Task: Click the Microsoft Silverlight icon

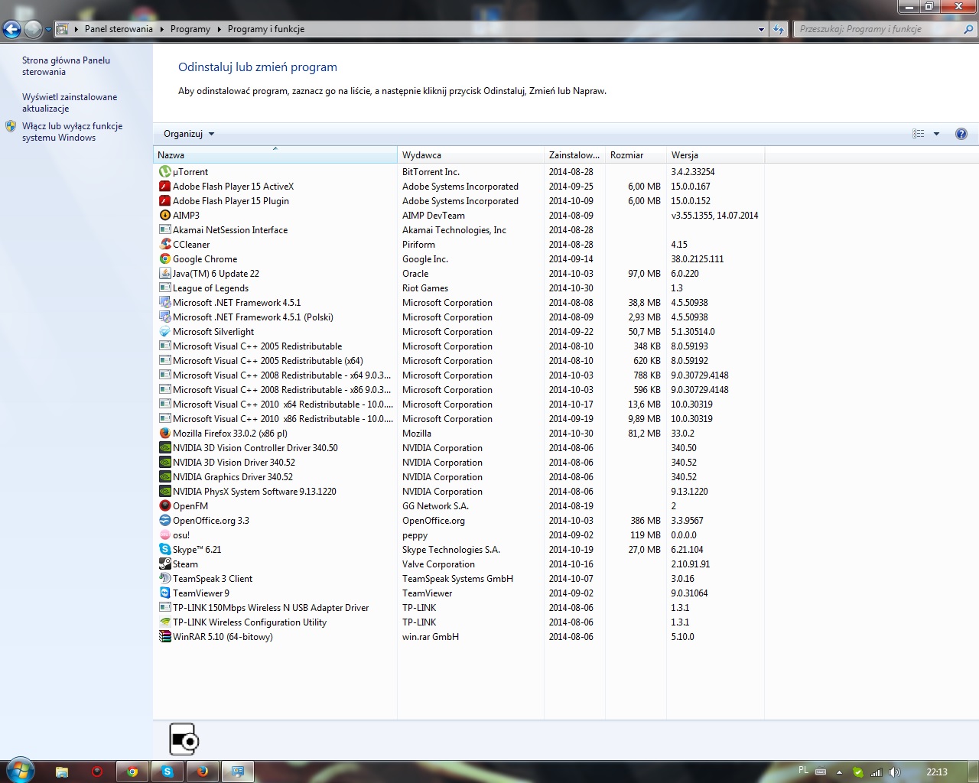Action: click(164, 332)
